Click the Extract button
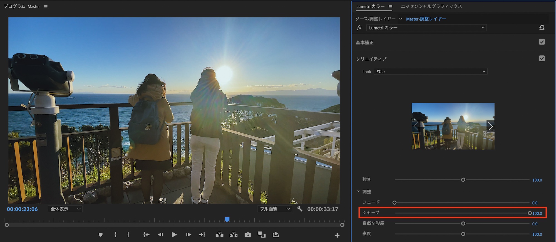This screenshot has width=556, height=242. (234, 235)
